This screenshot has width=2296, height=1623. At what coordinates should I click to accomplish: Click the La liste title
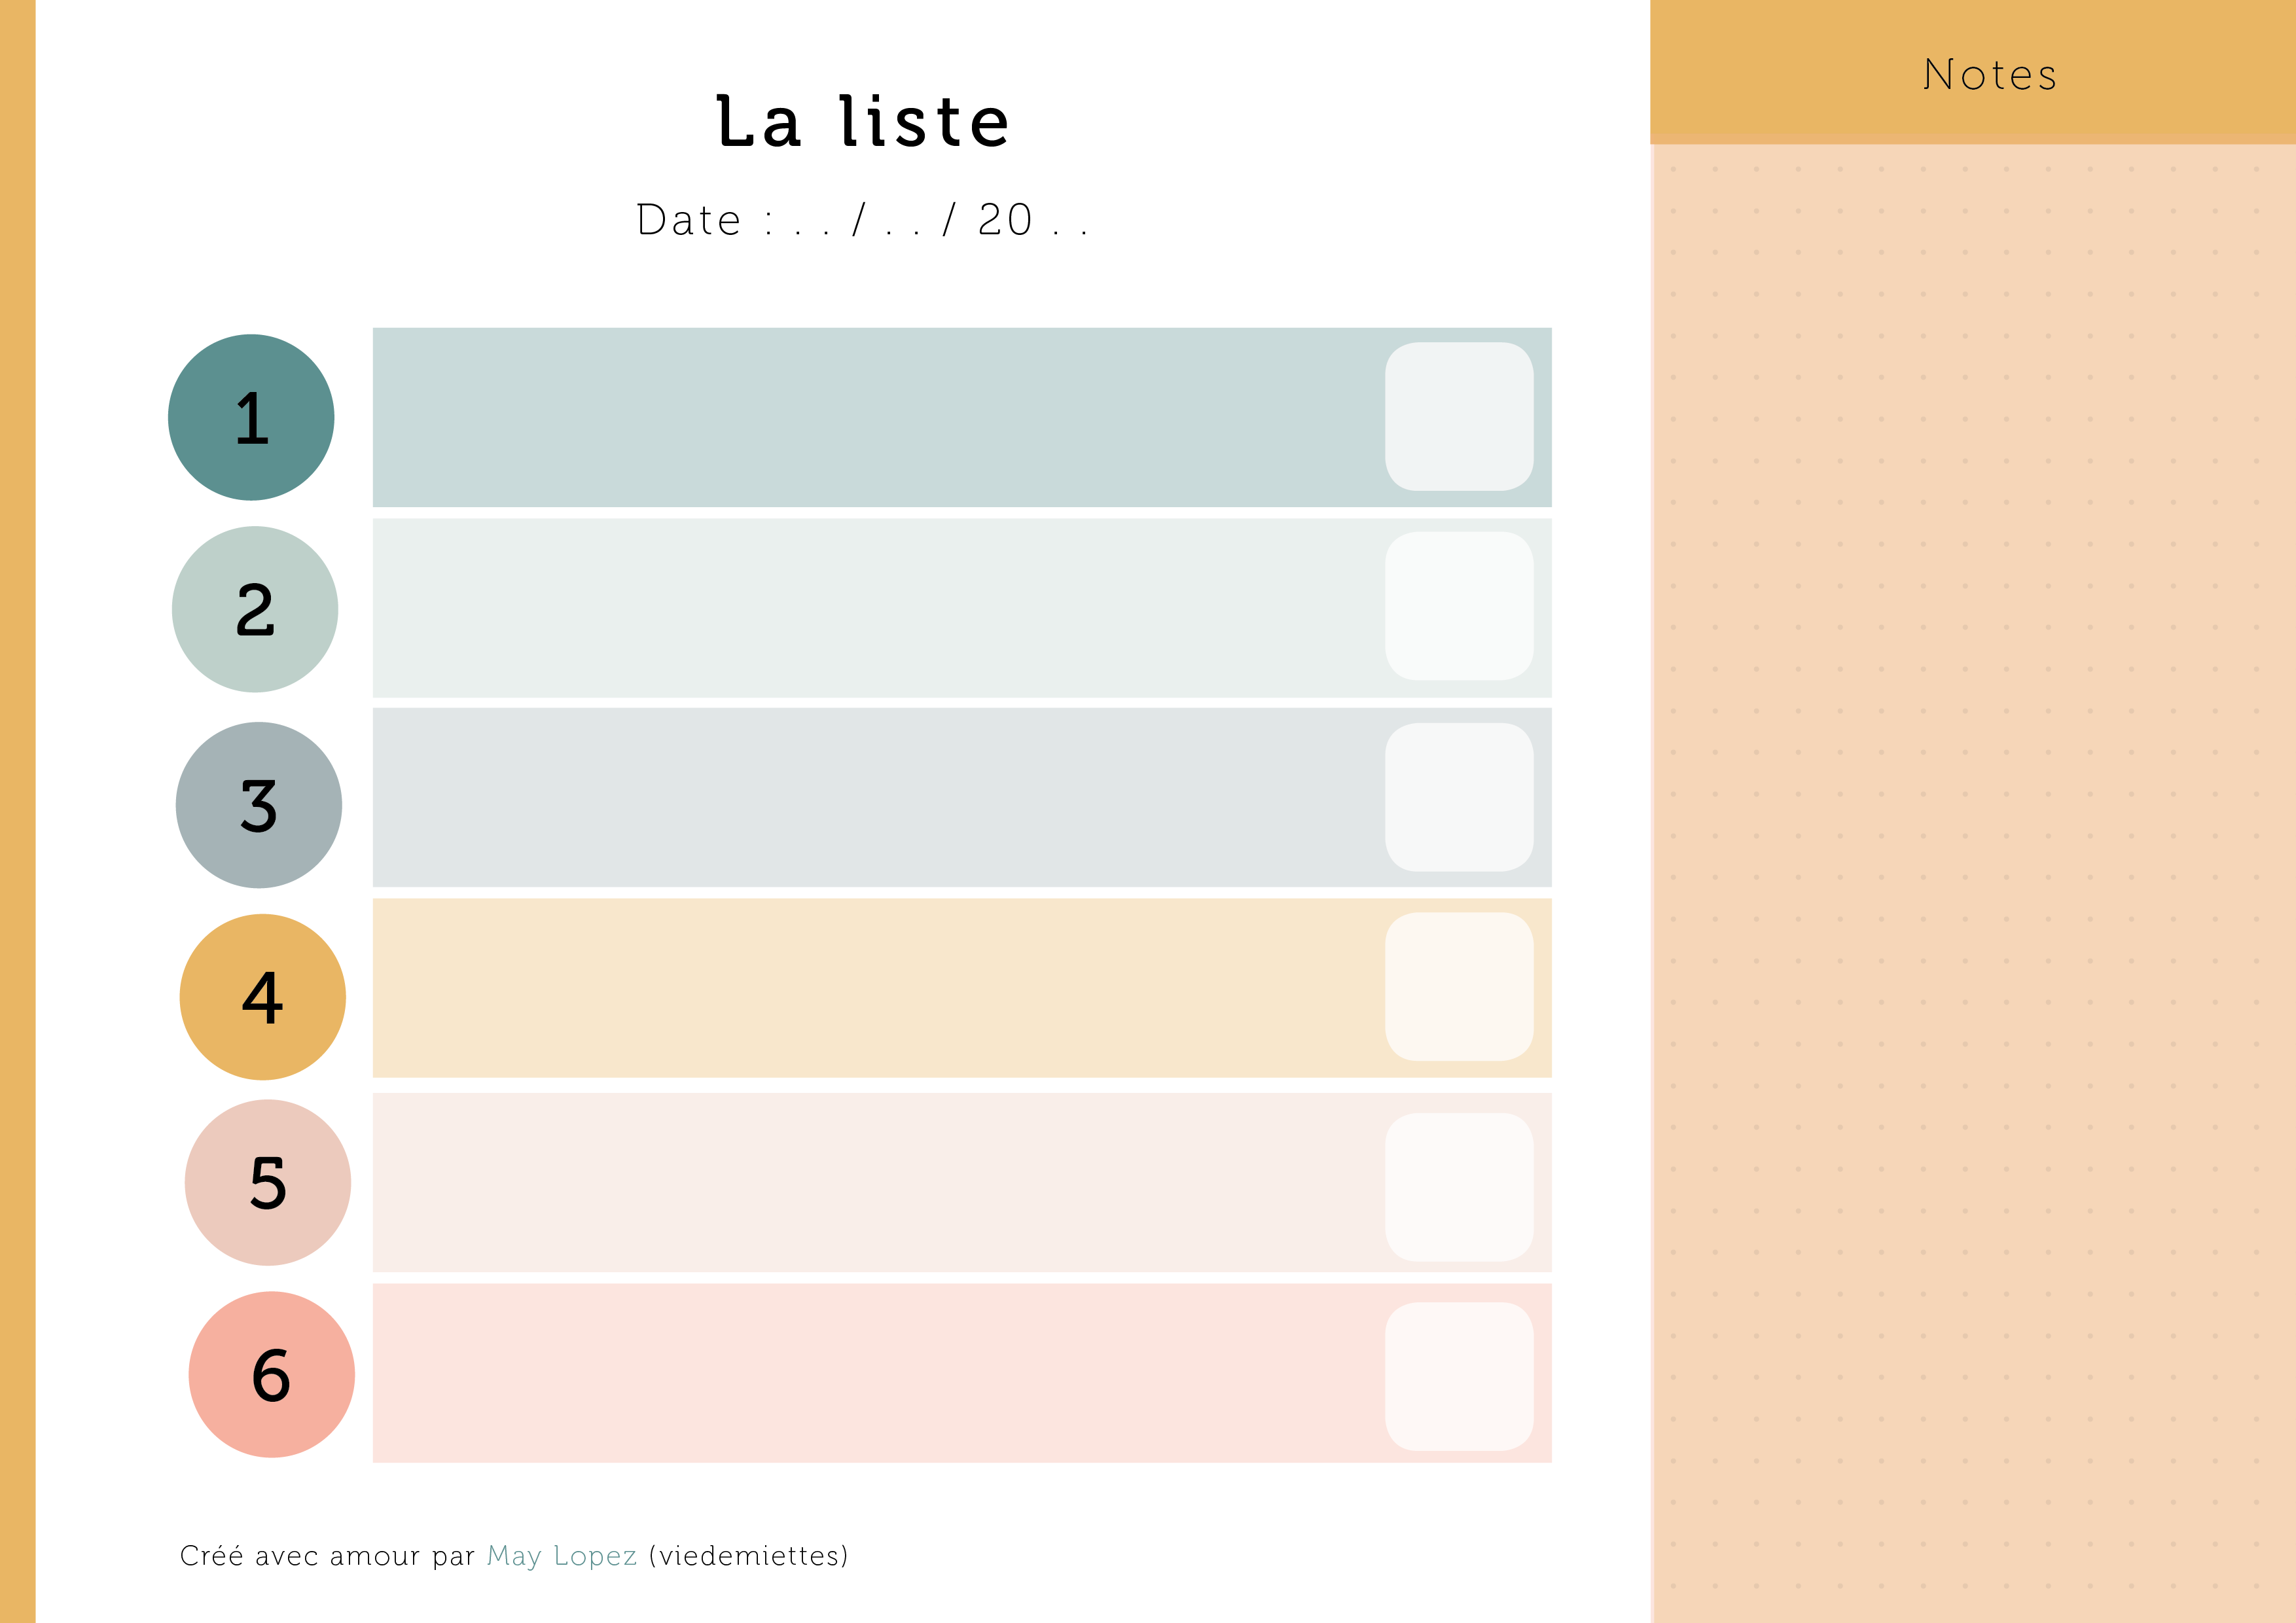(x=863, y=122)
